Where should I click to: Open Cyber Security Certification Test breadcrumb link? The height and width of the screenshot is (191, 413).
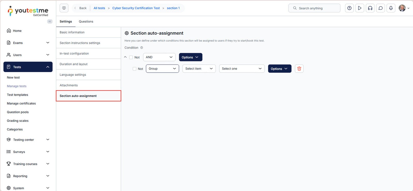[x=136, y=8]
